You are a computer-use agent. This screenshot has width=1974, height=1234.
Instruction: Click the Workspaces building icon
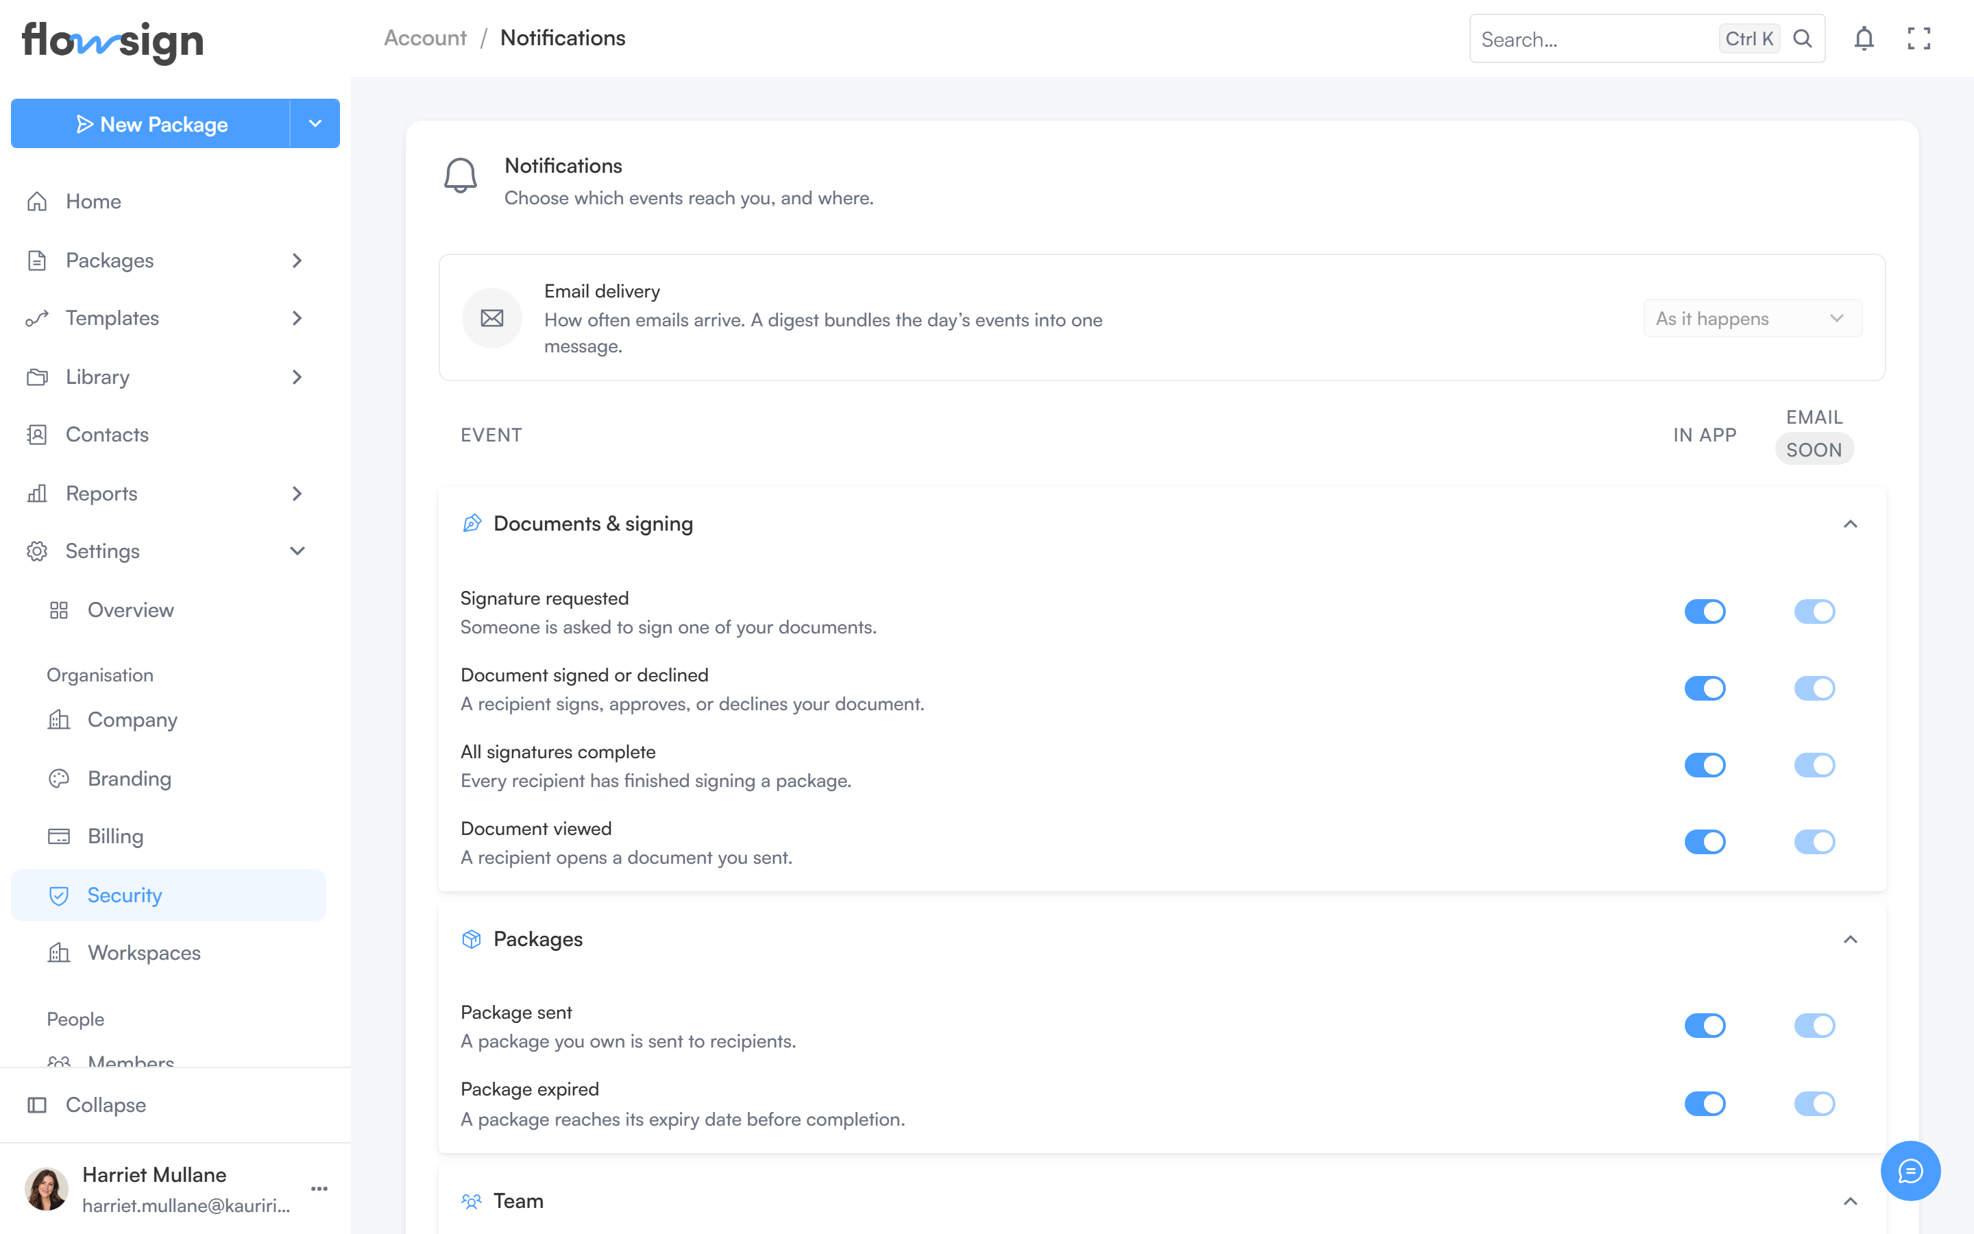pos(59,952)
